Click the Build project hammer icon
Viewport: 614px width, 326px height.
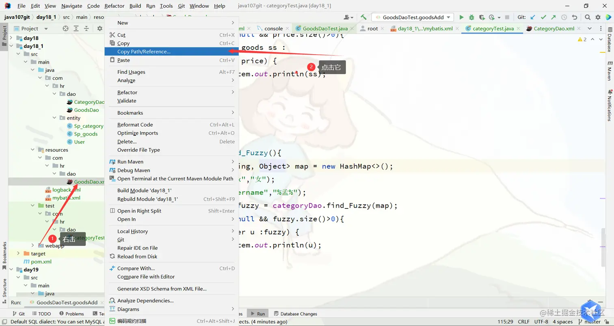tap(363, 17)
